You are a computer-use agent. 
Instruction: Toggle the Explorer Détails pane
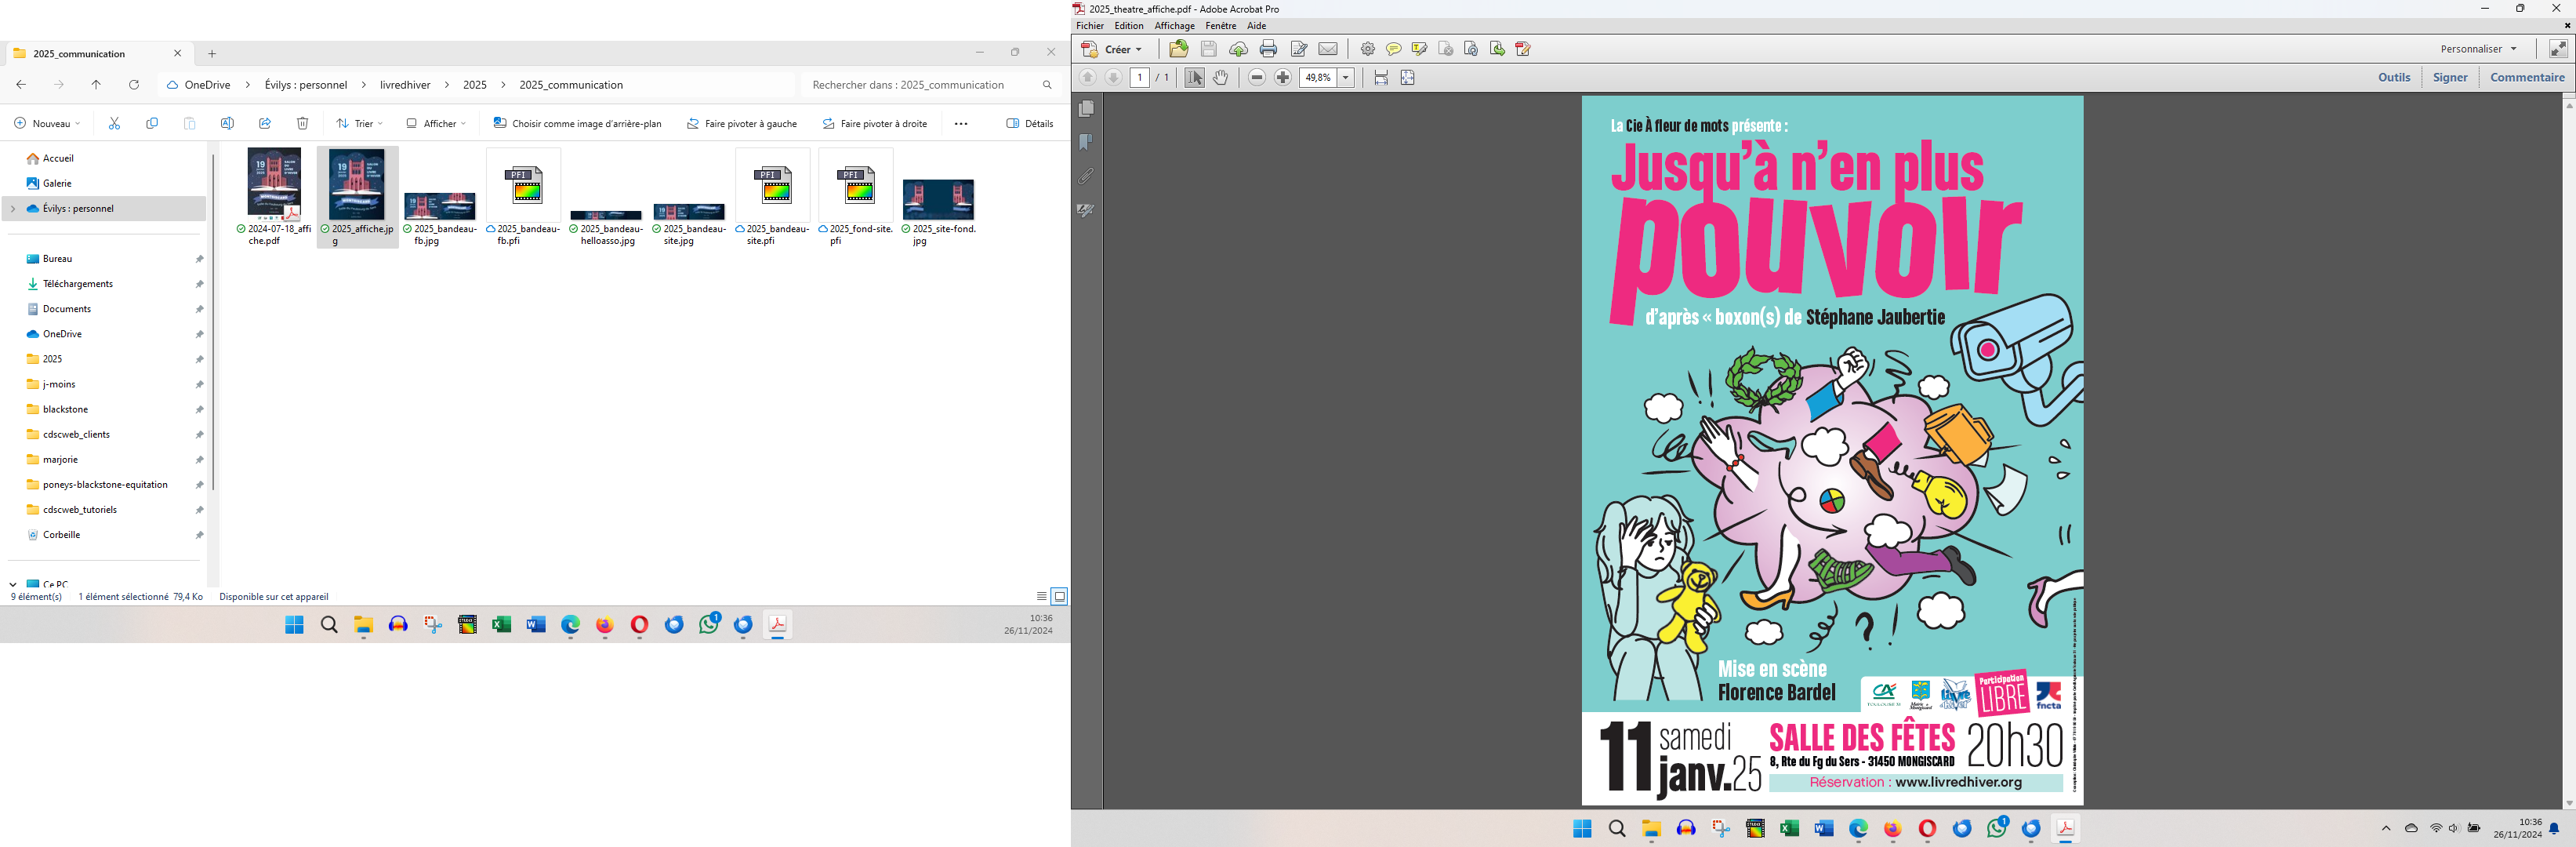pyautogui.click(x=1029, y=124)
